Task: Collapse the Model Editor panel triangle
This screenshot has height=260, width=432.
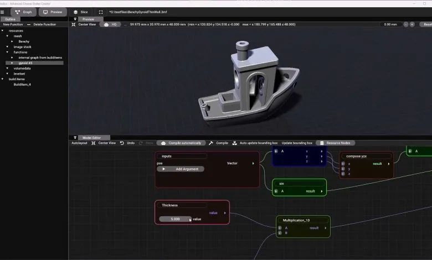Action: tap(75, 138)
